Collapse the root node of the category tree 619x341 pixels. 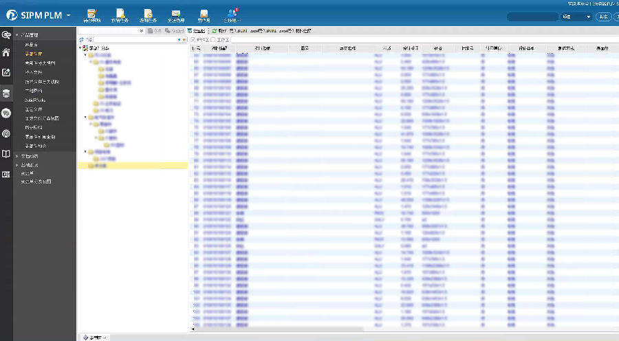pos(80,48)
